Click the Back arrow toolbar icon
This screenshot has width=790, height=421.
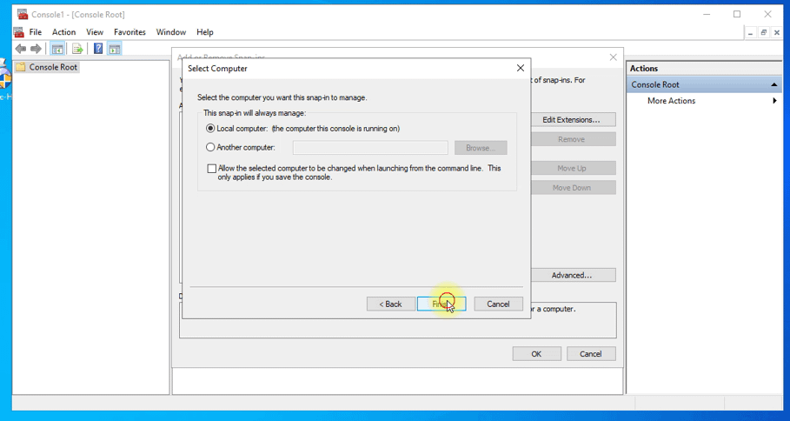[x=21, y=49]
